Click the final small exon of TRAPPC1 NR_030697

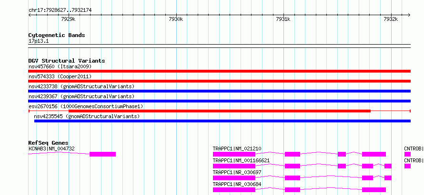click(x=388, y=178)
